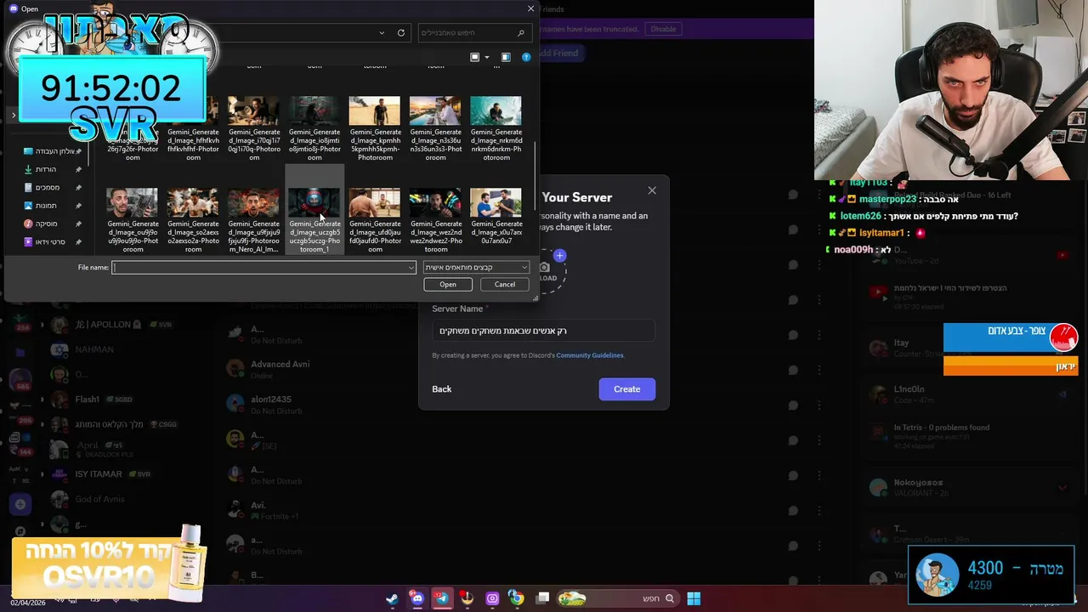
Task: Open the app with the red notification dot in the taskbar
Action: 467,598
